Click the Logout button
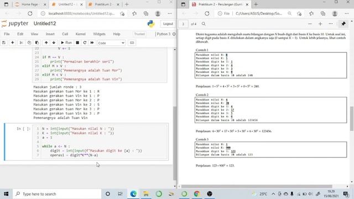 (x=168, y=24)
